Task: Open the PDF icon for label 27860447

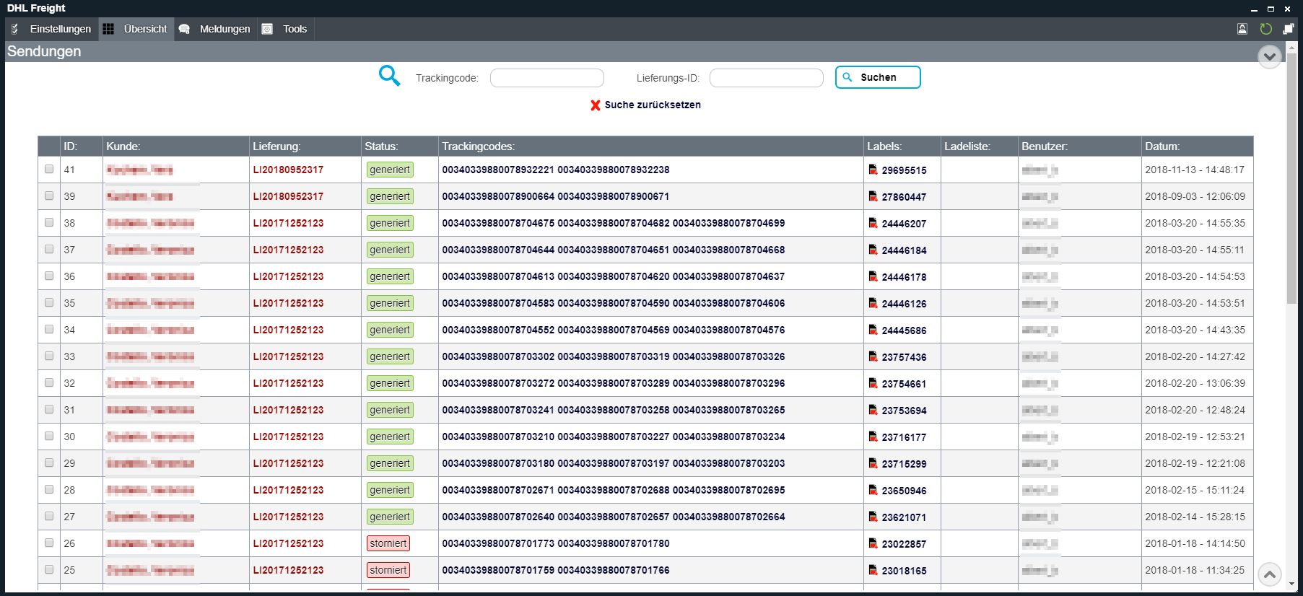Action: (873, 197)
